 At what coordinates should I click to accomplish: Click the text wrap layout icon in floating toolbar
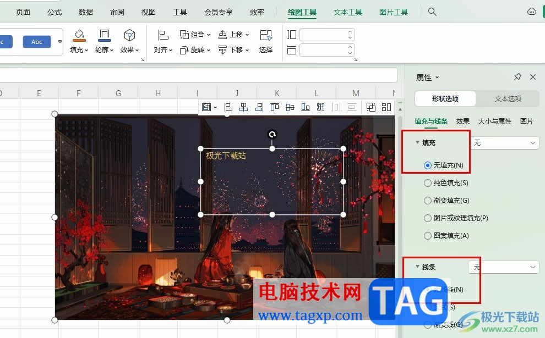[206, 107]
